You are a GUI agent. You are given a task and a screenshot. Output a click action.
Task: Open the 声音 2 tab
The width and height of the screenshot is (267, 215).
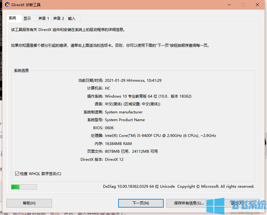click(x=58, y=18)
